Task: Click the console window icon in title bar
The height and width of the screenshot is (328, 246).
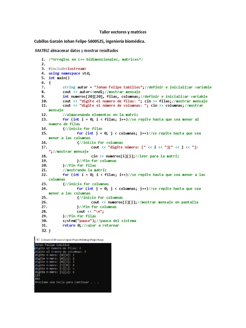Action: click(38, 240)
